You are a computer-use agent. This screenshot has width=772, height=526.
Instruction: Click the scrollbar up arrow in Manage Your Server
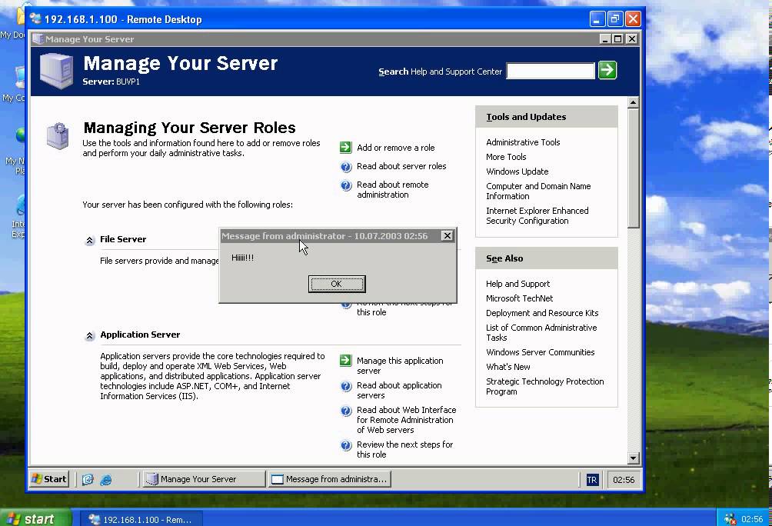[x=633, y=102]
